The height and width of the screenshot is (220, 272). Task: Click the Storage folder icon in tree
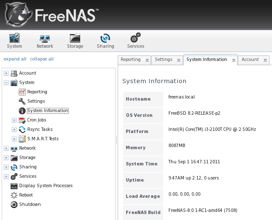[14, 158]
